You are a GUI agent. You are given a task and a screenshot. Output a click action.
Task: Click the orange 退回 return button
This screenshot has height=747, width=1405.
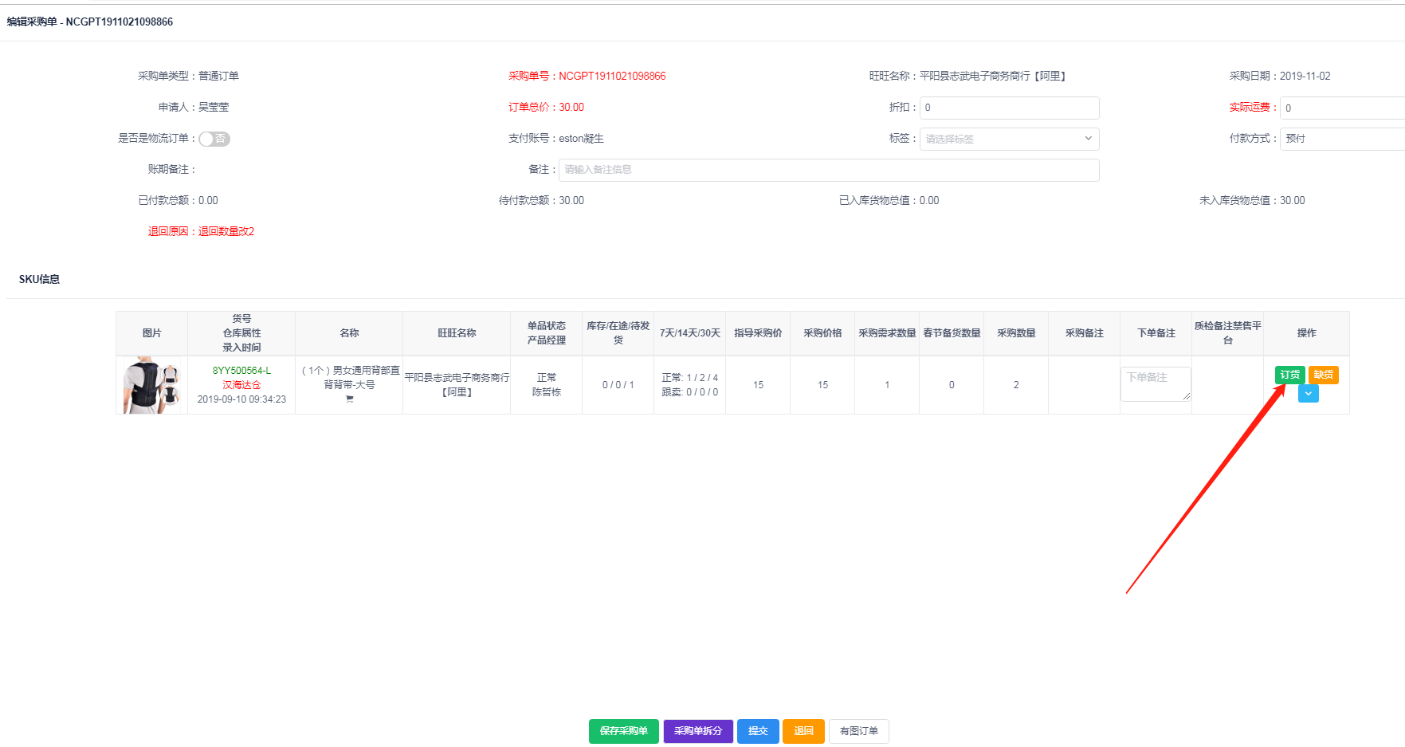pyautogui.click(x=803, y=731)
